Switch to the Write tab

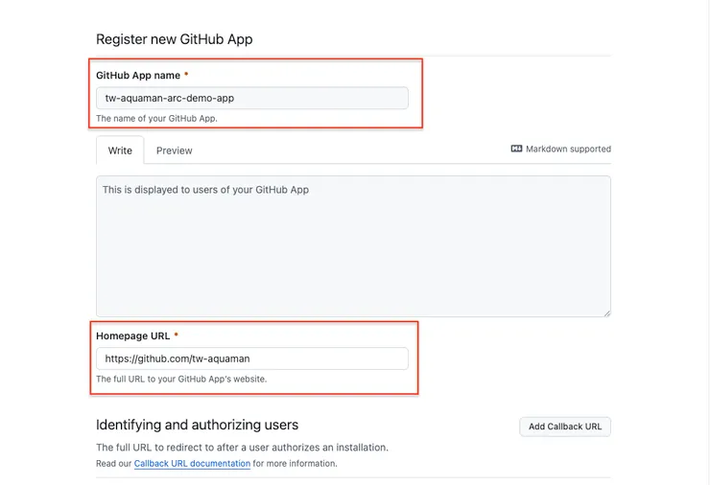point(120,150)
